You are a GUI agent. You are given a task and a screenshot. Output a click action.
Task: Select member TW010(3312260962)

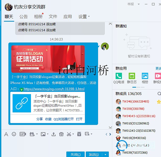click(136, 123)
